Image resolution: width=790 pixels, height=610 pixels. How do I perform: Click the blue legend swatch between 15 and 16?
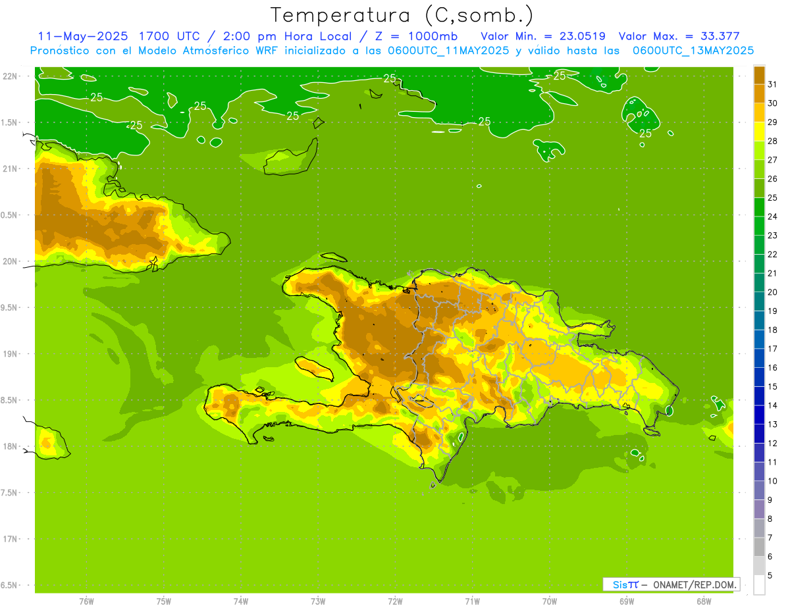(x=759, y=377)
